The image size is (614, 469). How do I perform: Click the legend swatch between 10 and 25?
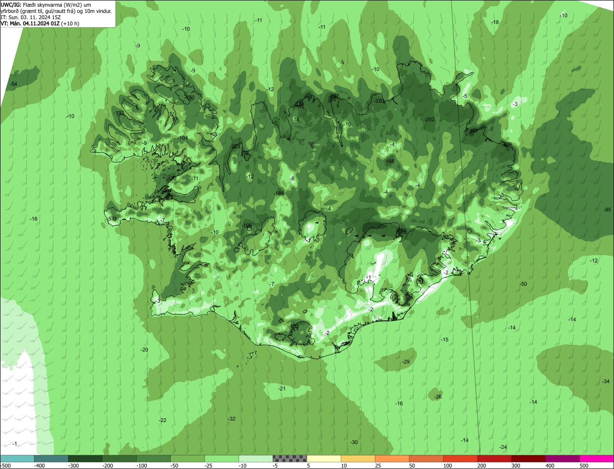pos(358,458)
